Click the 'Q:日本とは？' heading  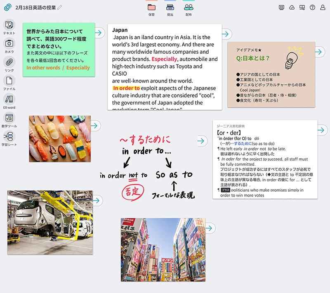253,58
